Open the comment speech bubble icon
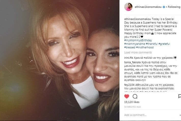 (x=135, y=96)
